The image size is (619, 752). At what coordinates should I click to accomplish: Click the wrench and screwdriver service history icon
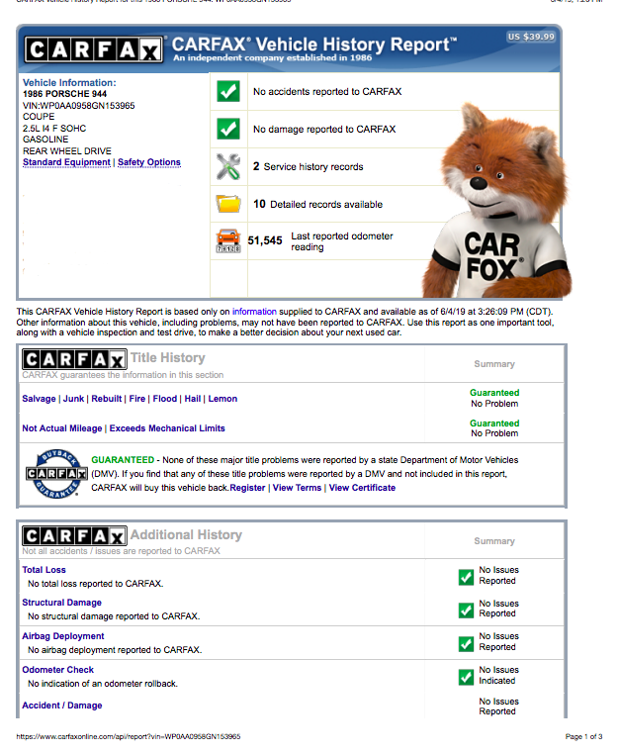[x=228, y=166]
